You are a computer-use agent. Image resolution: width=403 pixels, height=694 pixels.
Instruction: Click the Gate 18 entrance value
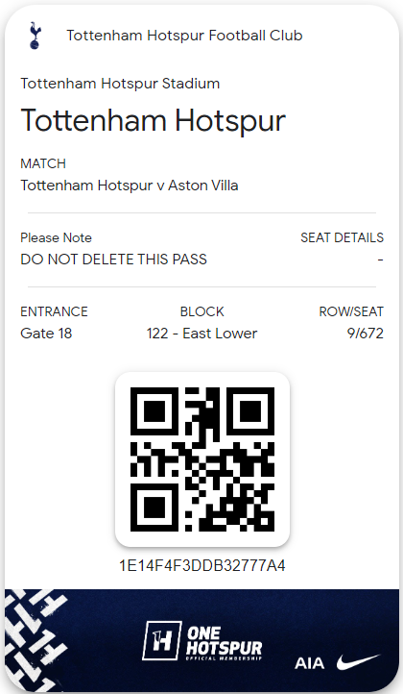tap(46, 333)
